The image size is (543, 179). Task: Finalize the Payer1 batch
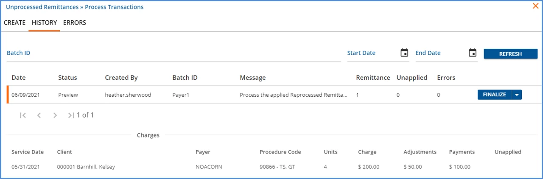coord(494,95)
